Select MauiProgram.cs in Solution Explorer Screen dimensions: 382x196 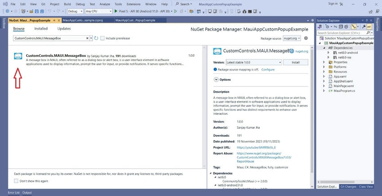coord(344,91)
